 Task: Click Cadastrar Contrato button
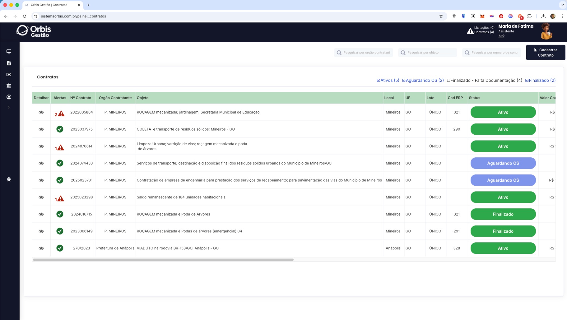545,52
